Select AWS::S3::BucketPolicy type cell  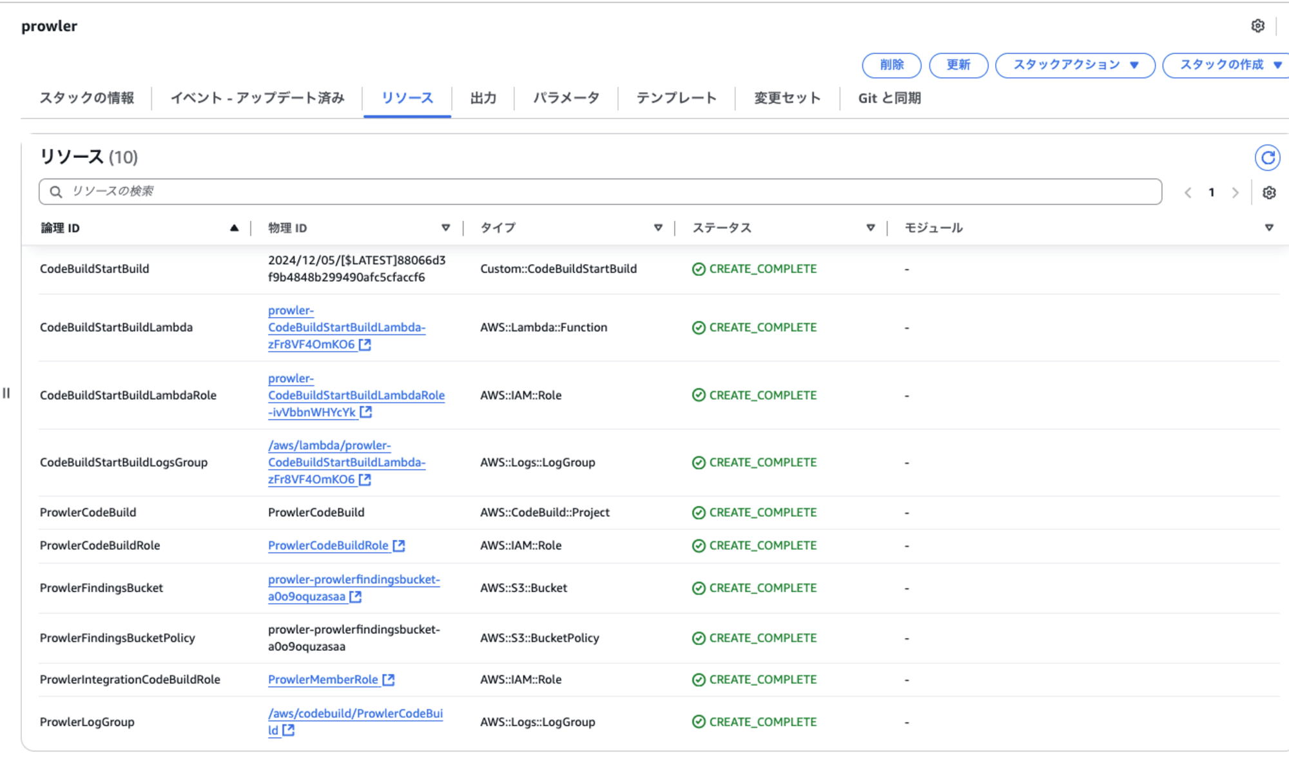(x=539, y=638)
